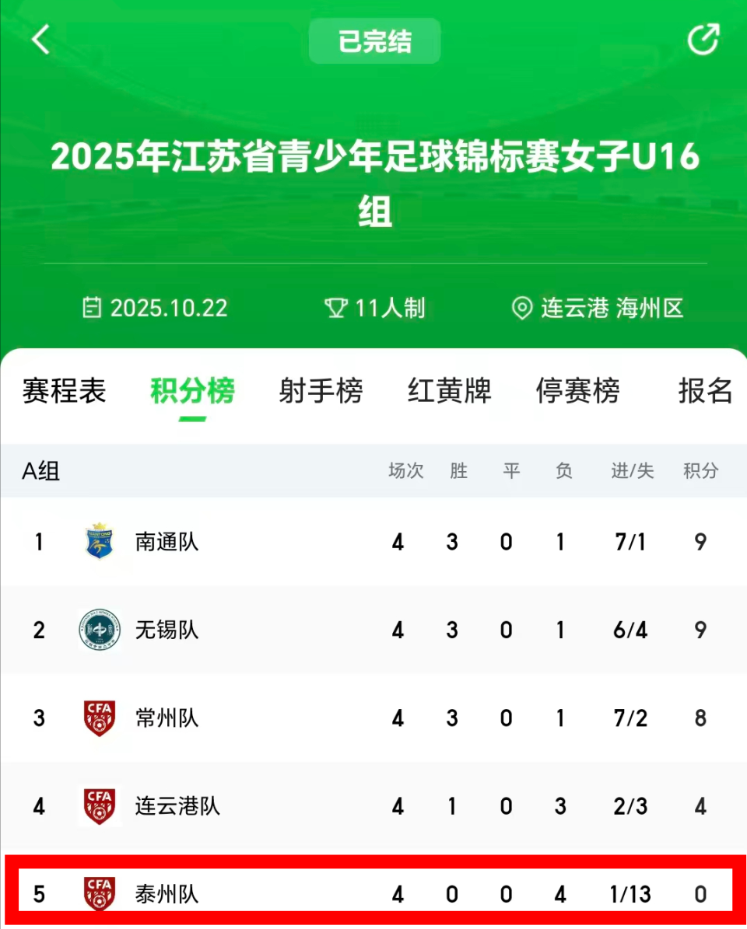Image resolution: width=747 pixels, height=929 pixels.
Task: Select the 积分榜 tab
Action: [192, 391]
